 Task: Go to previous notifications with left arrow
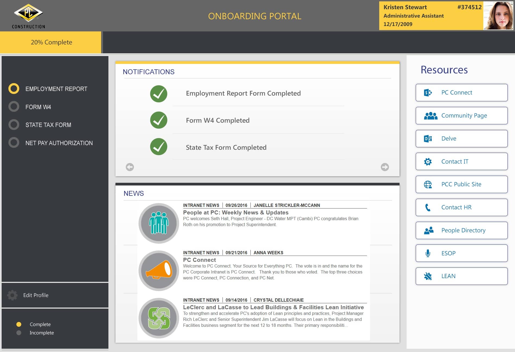click(x=130, y=167)
